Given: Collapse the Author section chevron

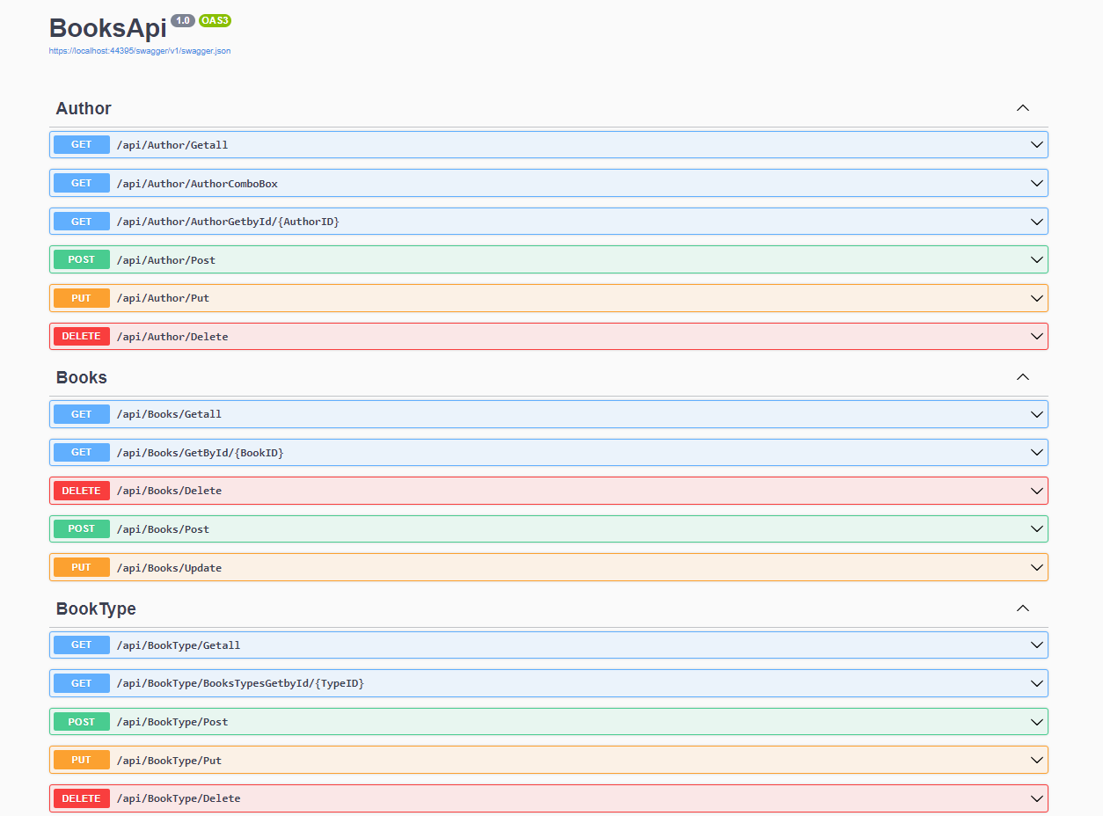Looking at the screenshot, I should pyautogui.click(x=1022, y=108).
